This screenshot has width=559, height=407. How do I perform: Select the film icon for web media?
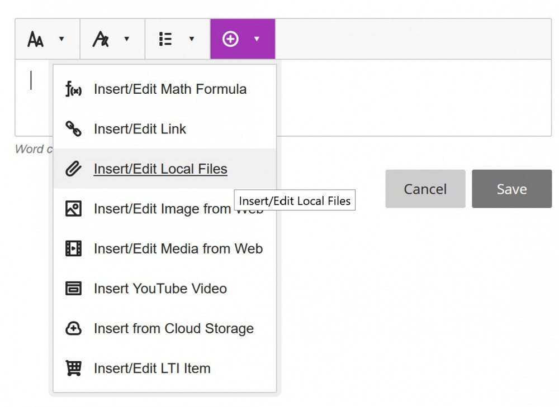[72, 248]
